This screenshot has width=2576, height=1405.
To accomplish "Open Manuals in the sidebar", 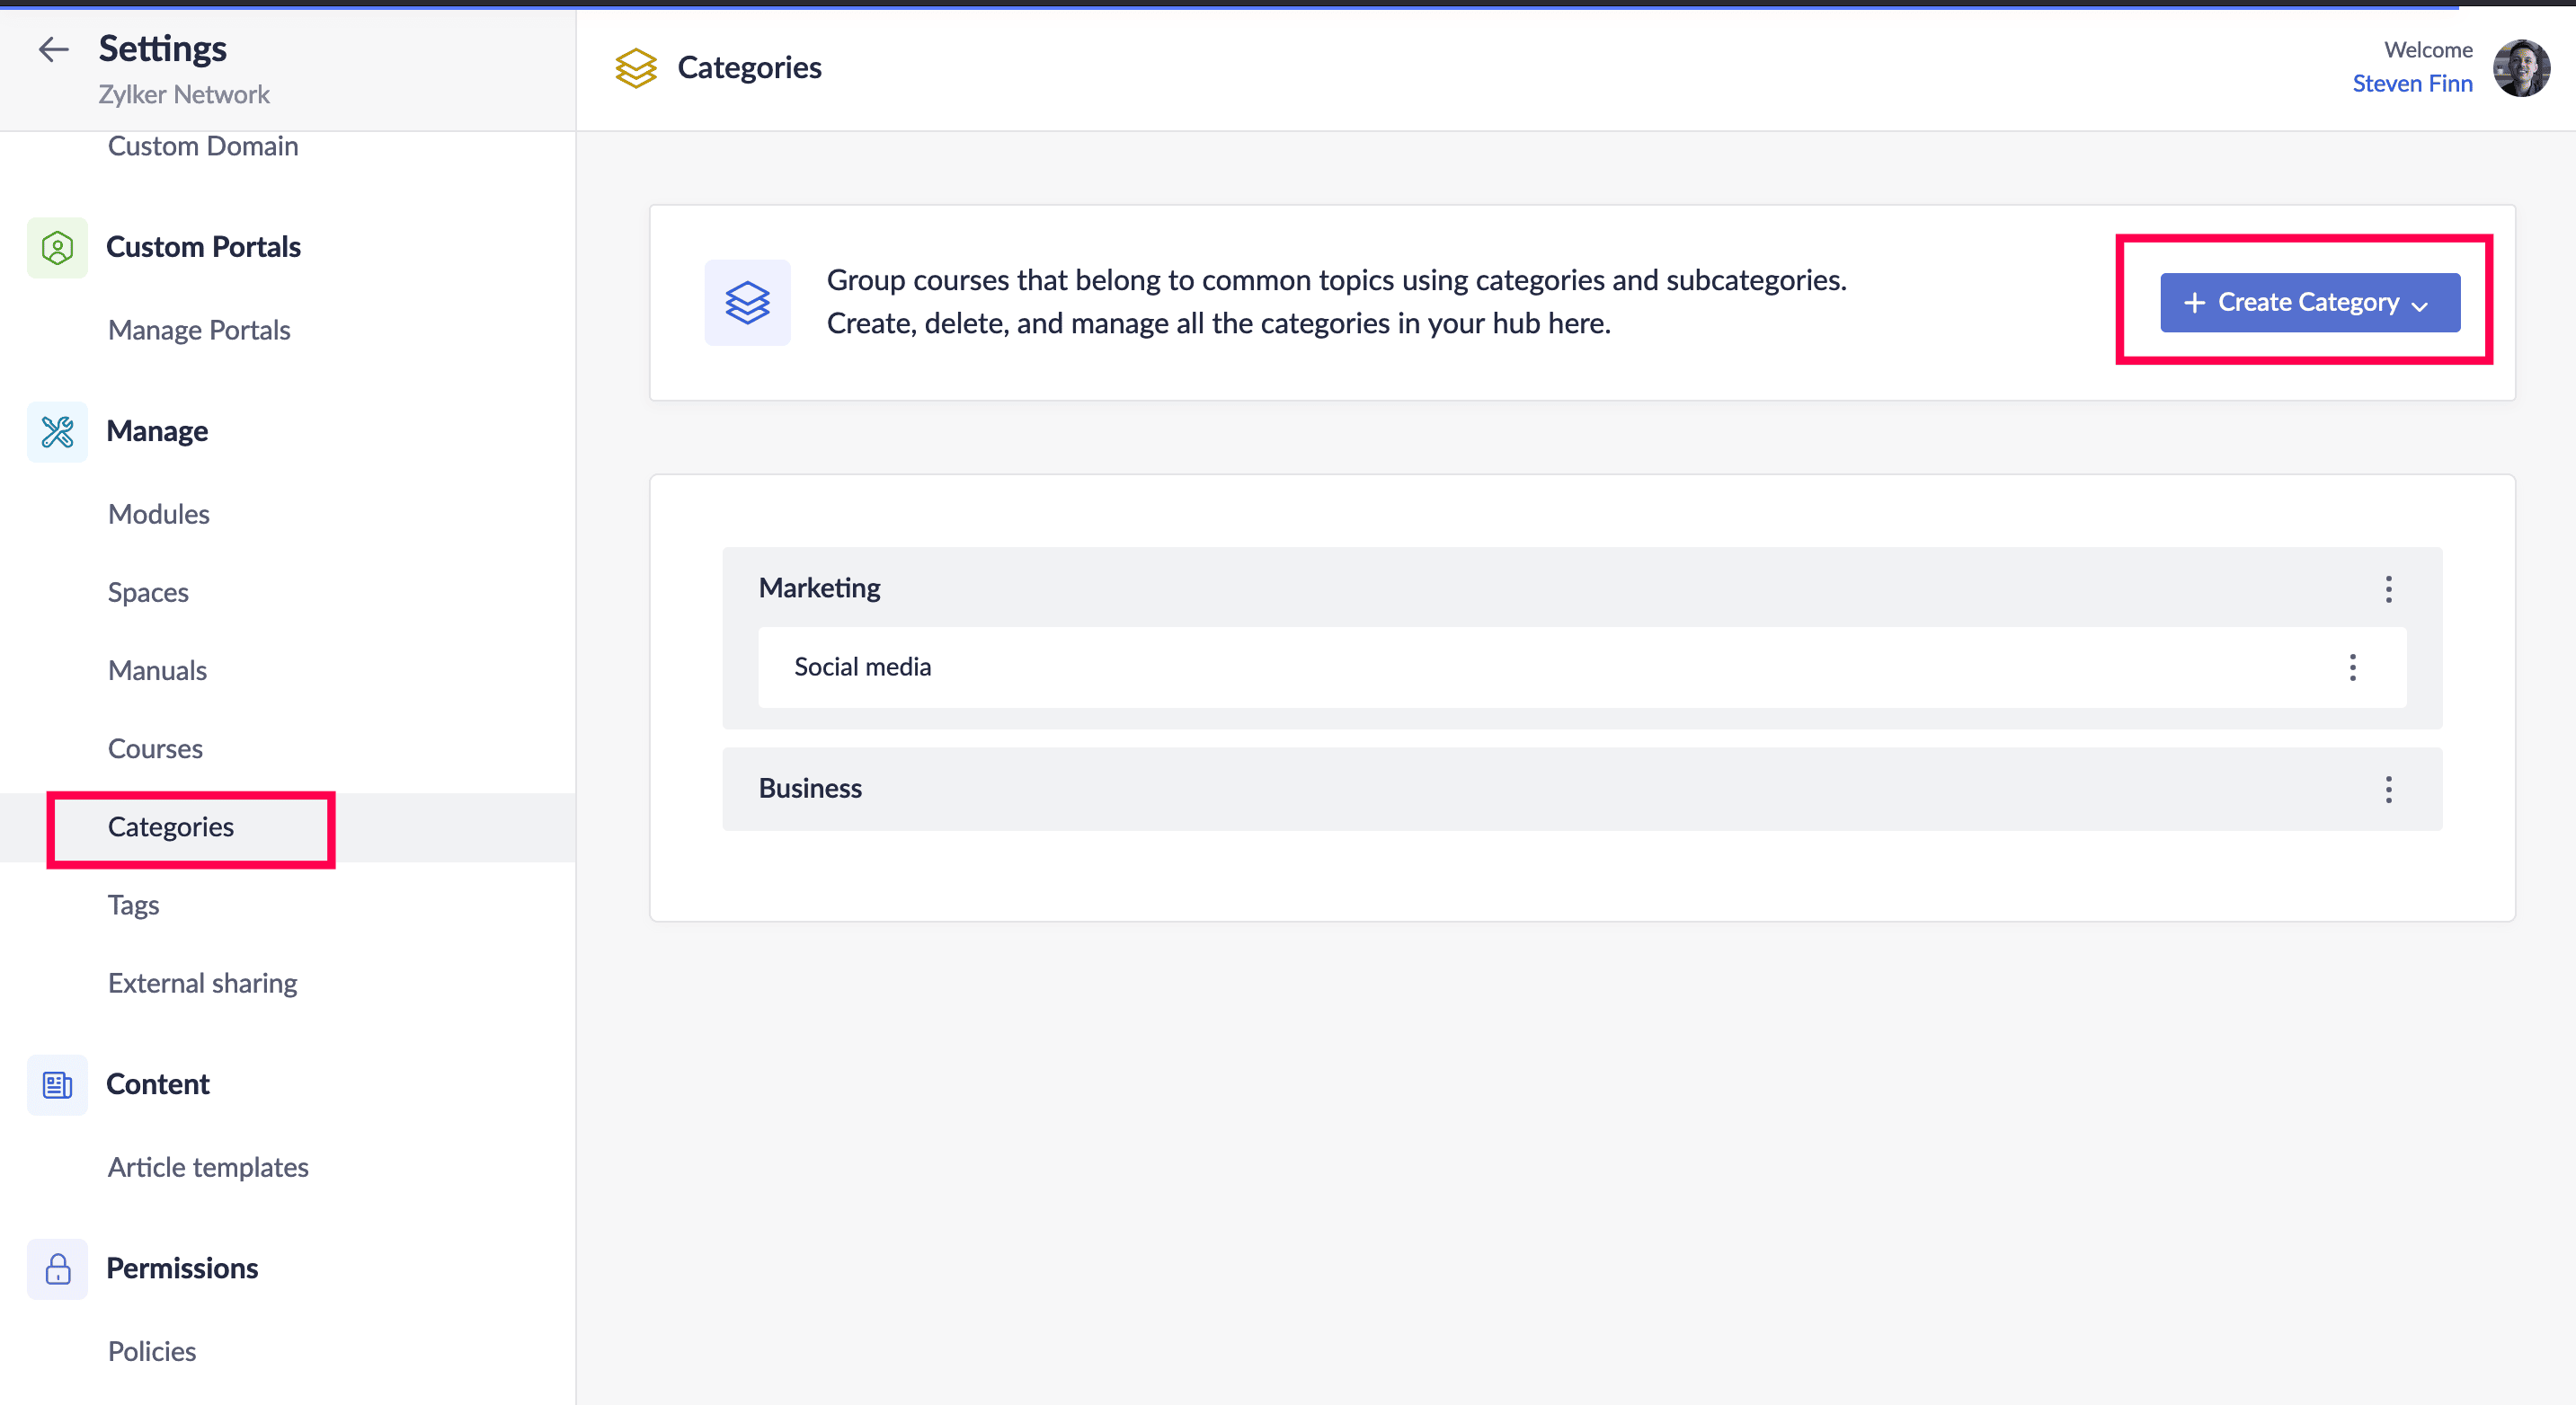I will (x=157, y=670).
